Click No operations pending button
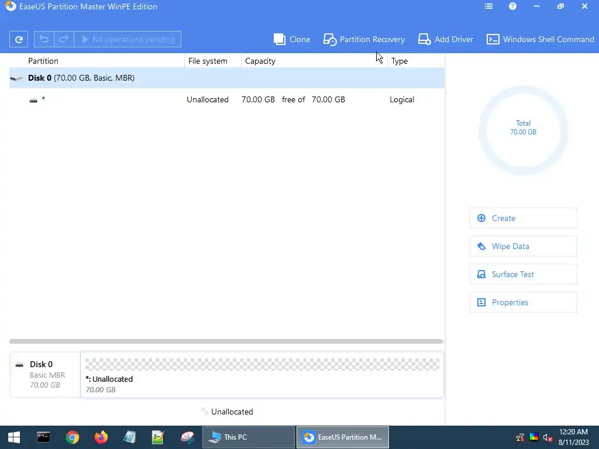599x449 pixels. pos(128,39)
